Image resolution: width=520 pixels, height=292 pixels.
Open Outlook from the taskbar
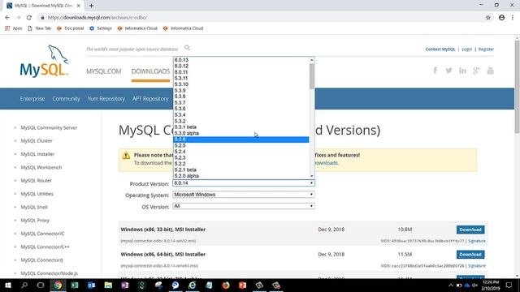pos(91,285)
